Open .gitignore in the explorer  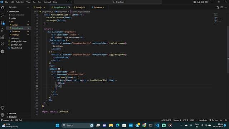pyautogui.click(x=15, y=38)
